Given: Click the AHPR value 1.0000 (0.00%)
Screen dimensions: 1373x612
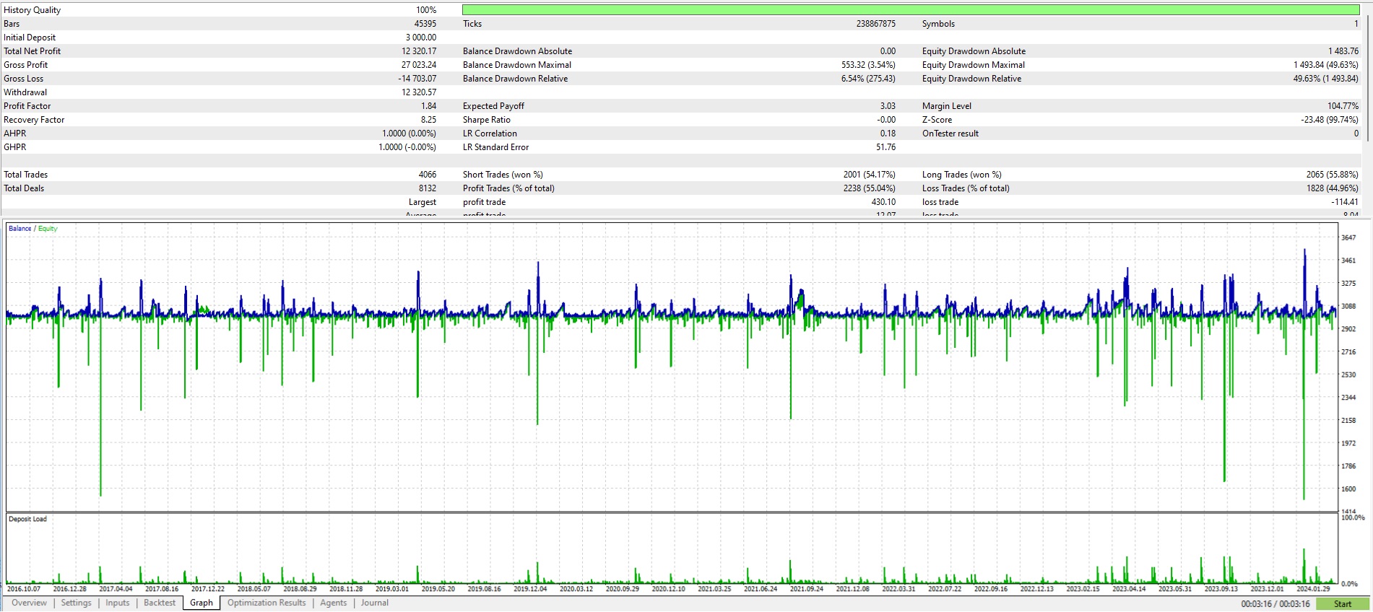Looking at the screenshot, I should (409, 134).
